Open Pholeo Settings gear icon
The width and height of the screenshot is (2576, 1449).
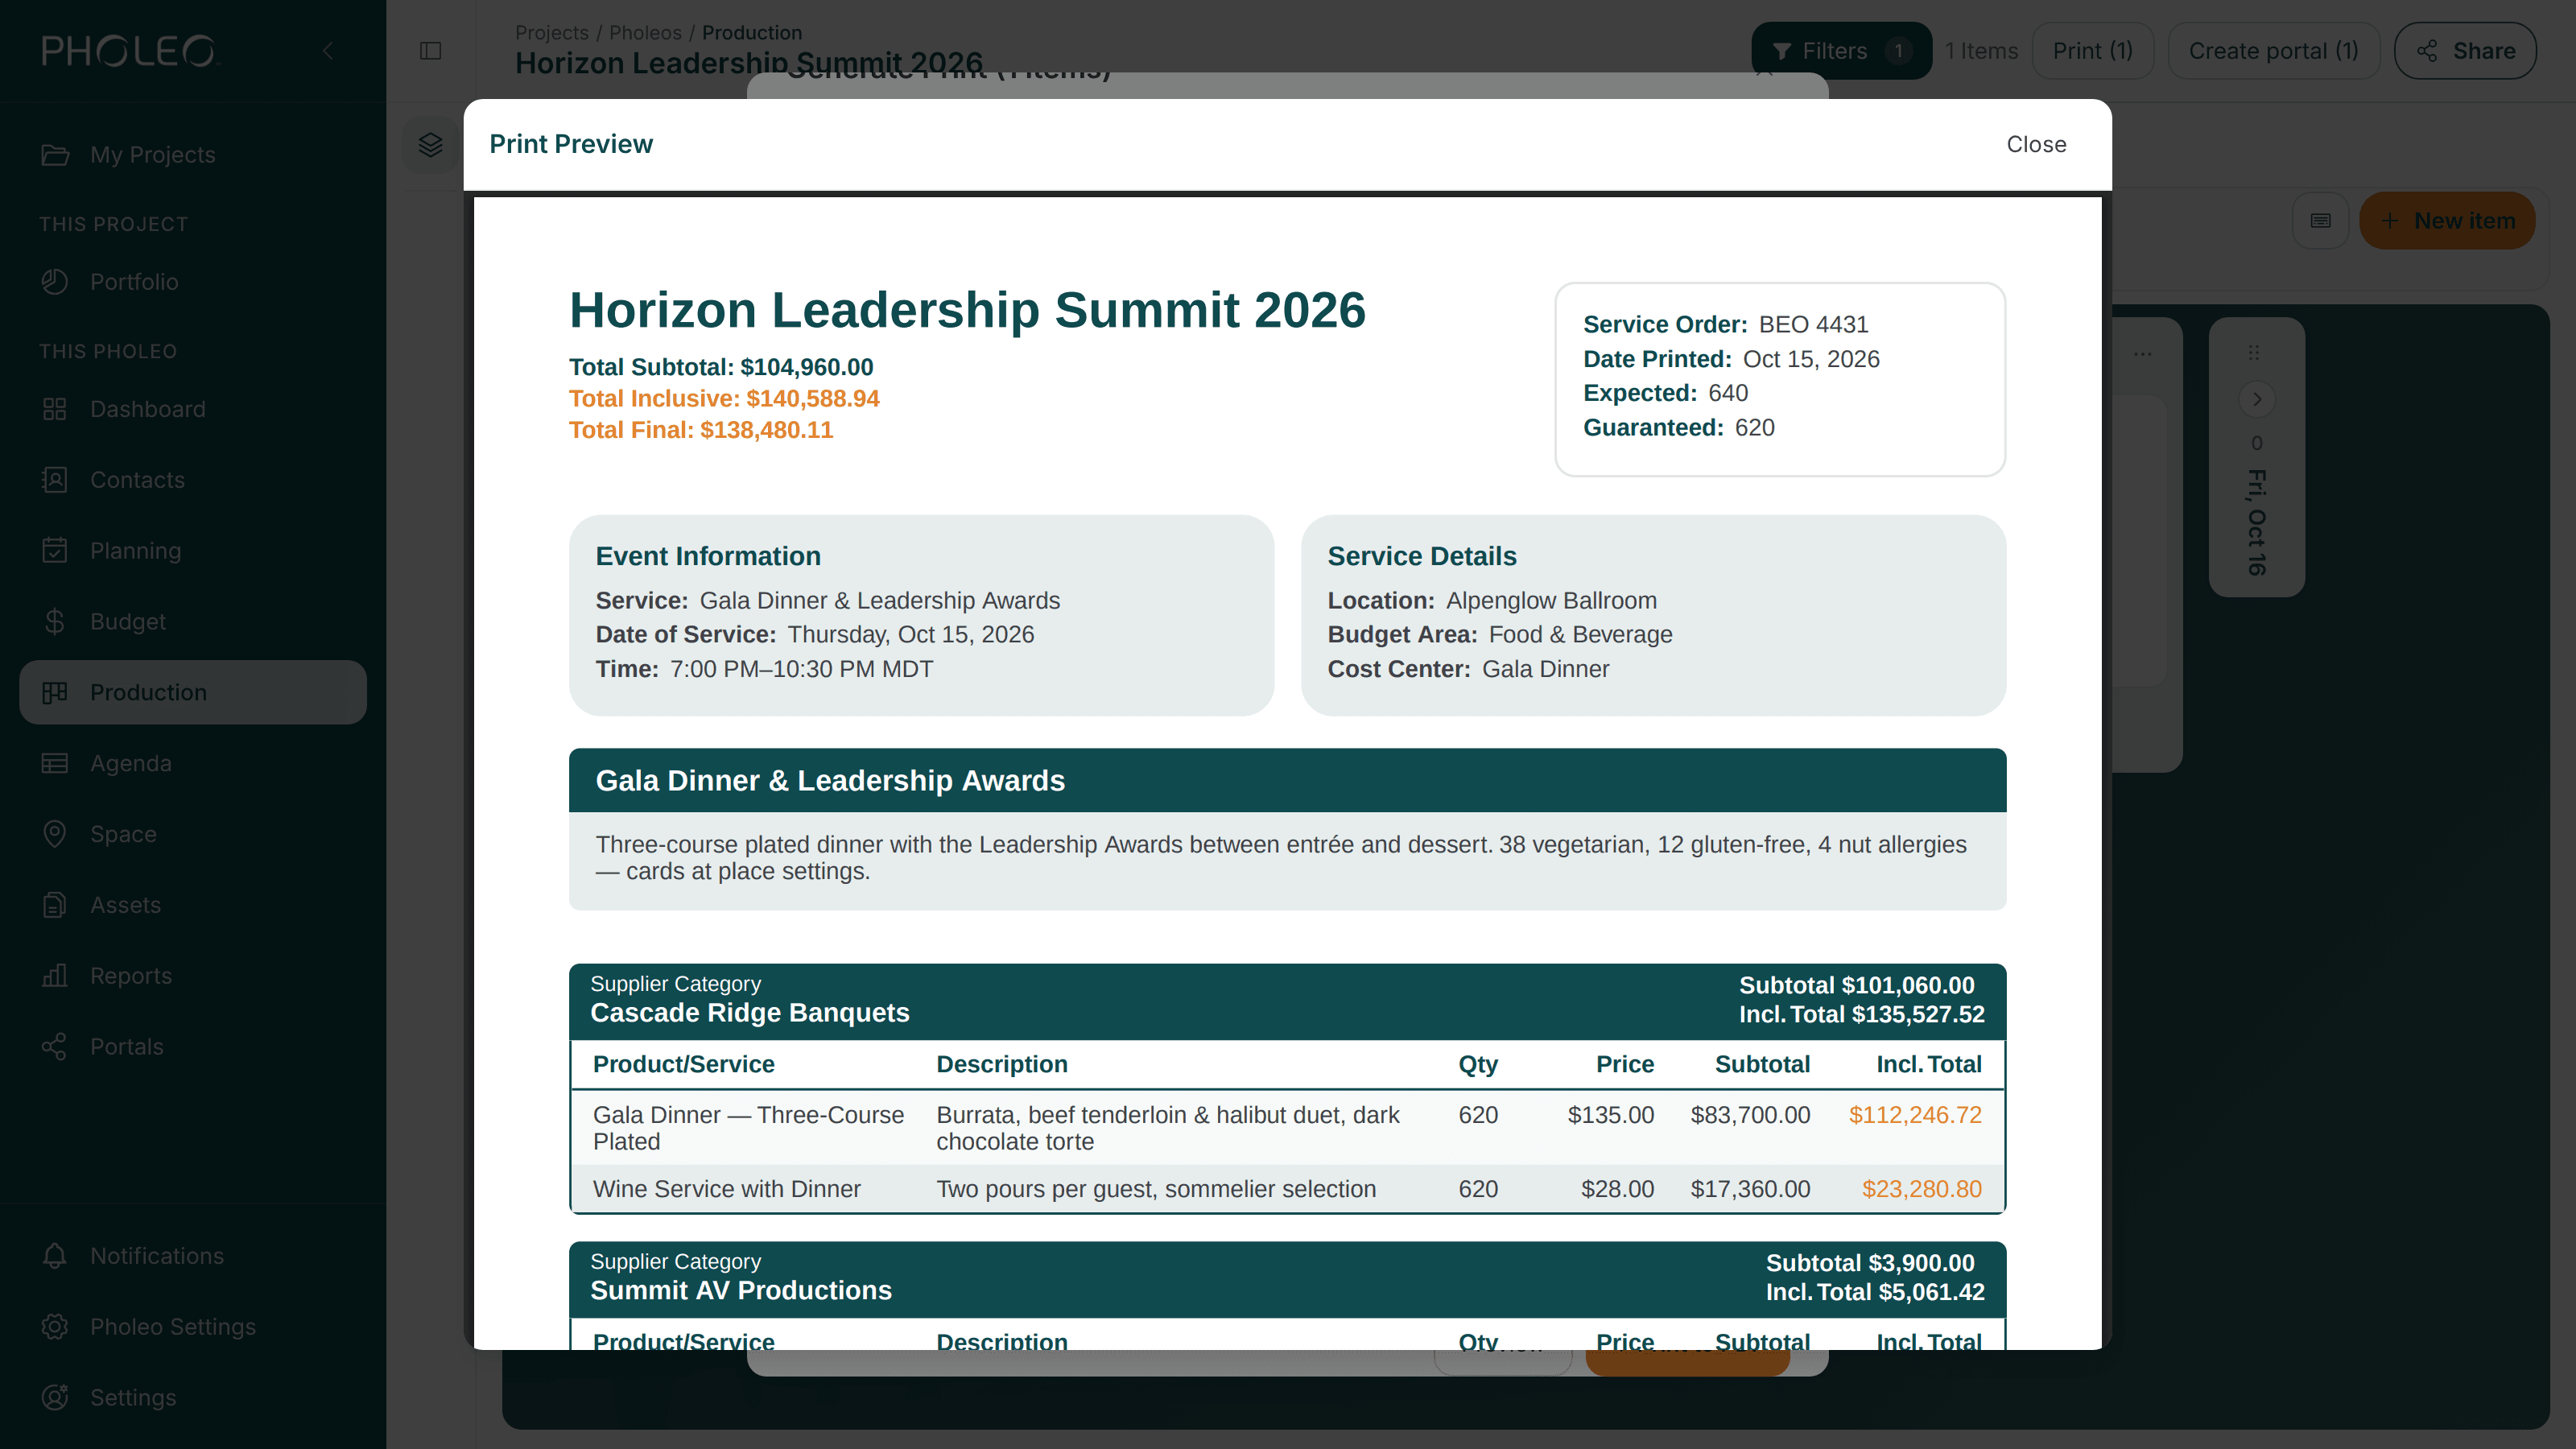55,1327
